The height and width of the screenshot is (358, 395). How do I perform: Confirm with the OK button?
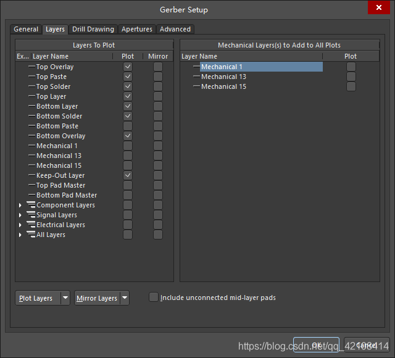click(x=316, y=344)
